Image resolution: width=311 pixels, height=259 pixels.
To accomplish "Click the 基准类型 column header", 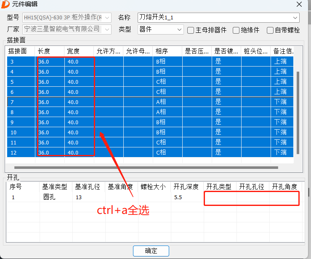I will click(x=56, y=187).
